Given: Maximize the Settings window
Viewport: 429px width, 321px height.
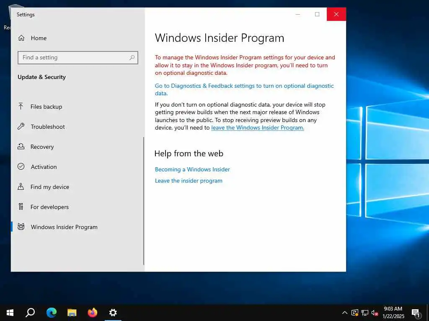Looking at the screenshot, I should (x=317, y=14).
